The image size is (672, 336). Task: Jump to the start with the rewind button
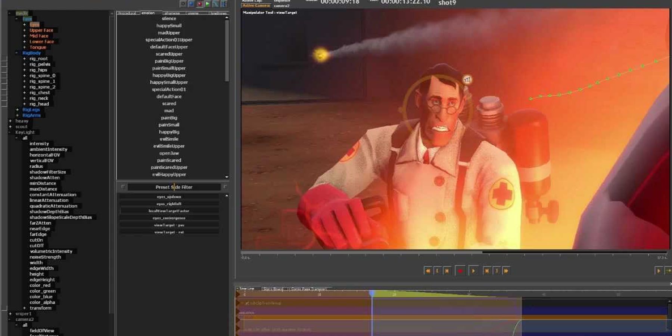(x=428, y=271)
